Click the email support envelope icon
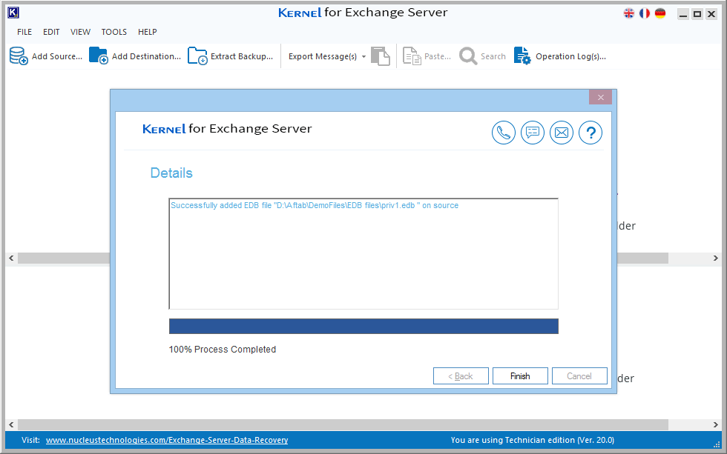727x454 pixels. pos(562,133)
